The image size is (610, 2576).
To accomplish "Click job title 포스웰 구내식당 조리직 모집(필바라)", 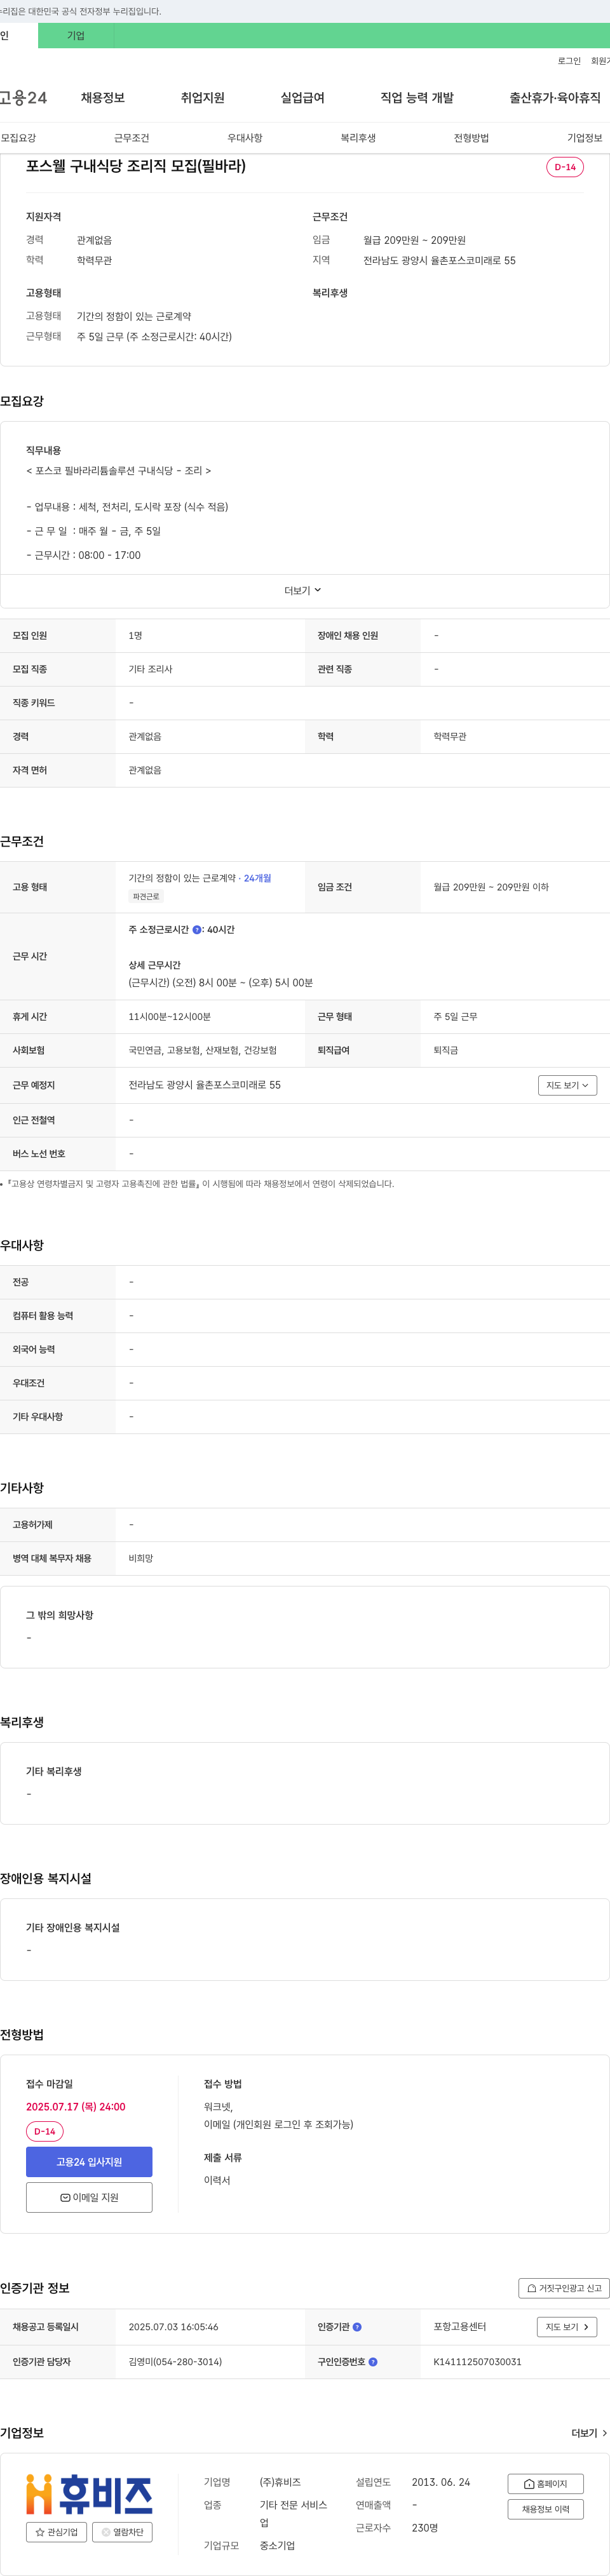I will coord(136,166).
